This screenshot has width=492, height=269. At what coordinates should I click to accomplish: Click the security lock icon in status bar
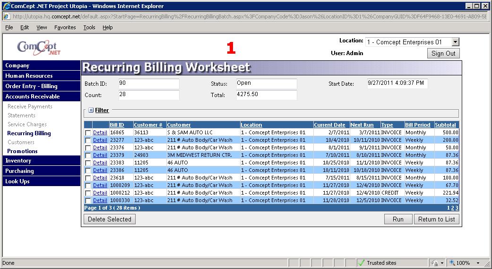point(434,263)
